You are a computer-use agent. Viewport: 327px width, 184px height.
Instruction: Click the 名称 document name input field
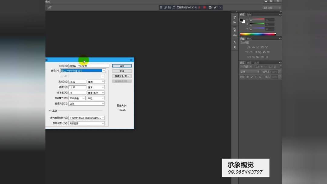point(88,66)
